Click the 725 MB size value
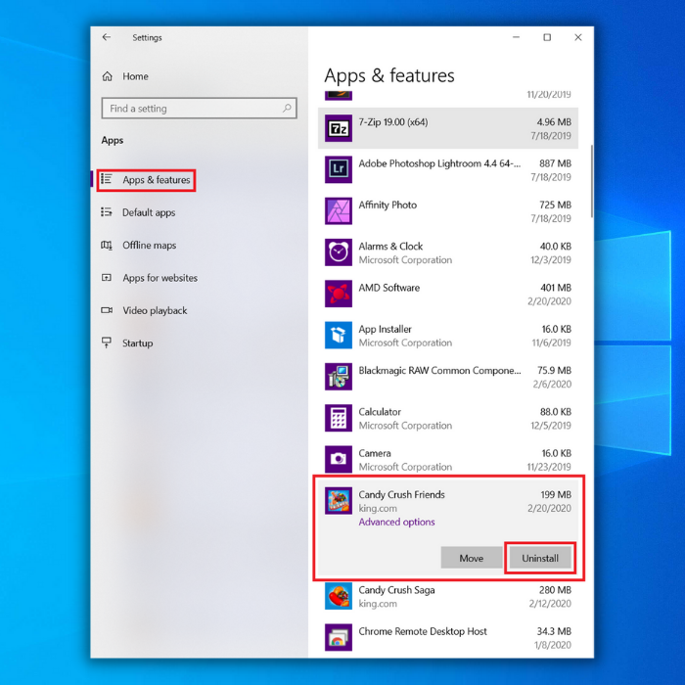The image size is (685, 685). (x=555, y=205)
